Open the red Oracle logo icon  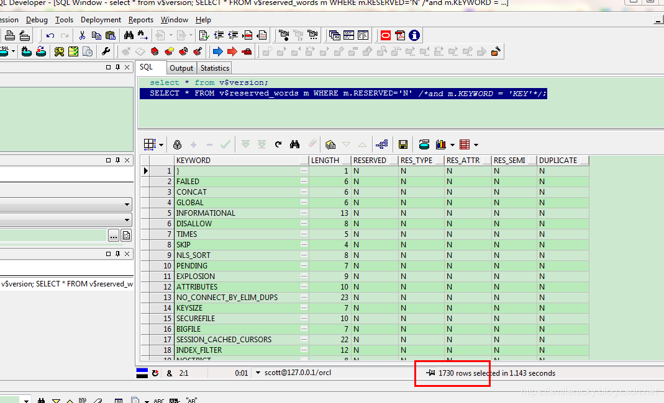click(x=385, y=35)
